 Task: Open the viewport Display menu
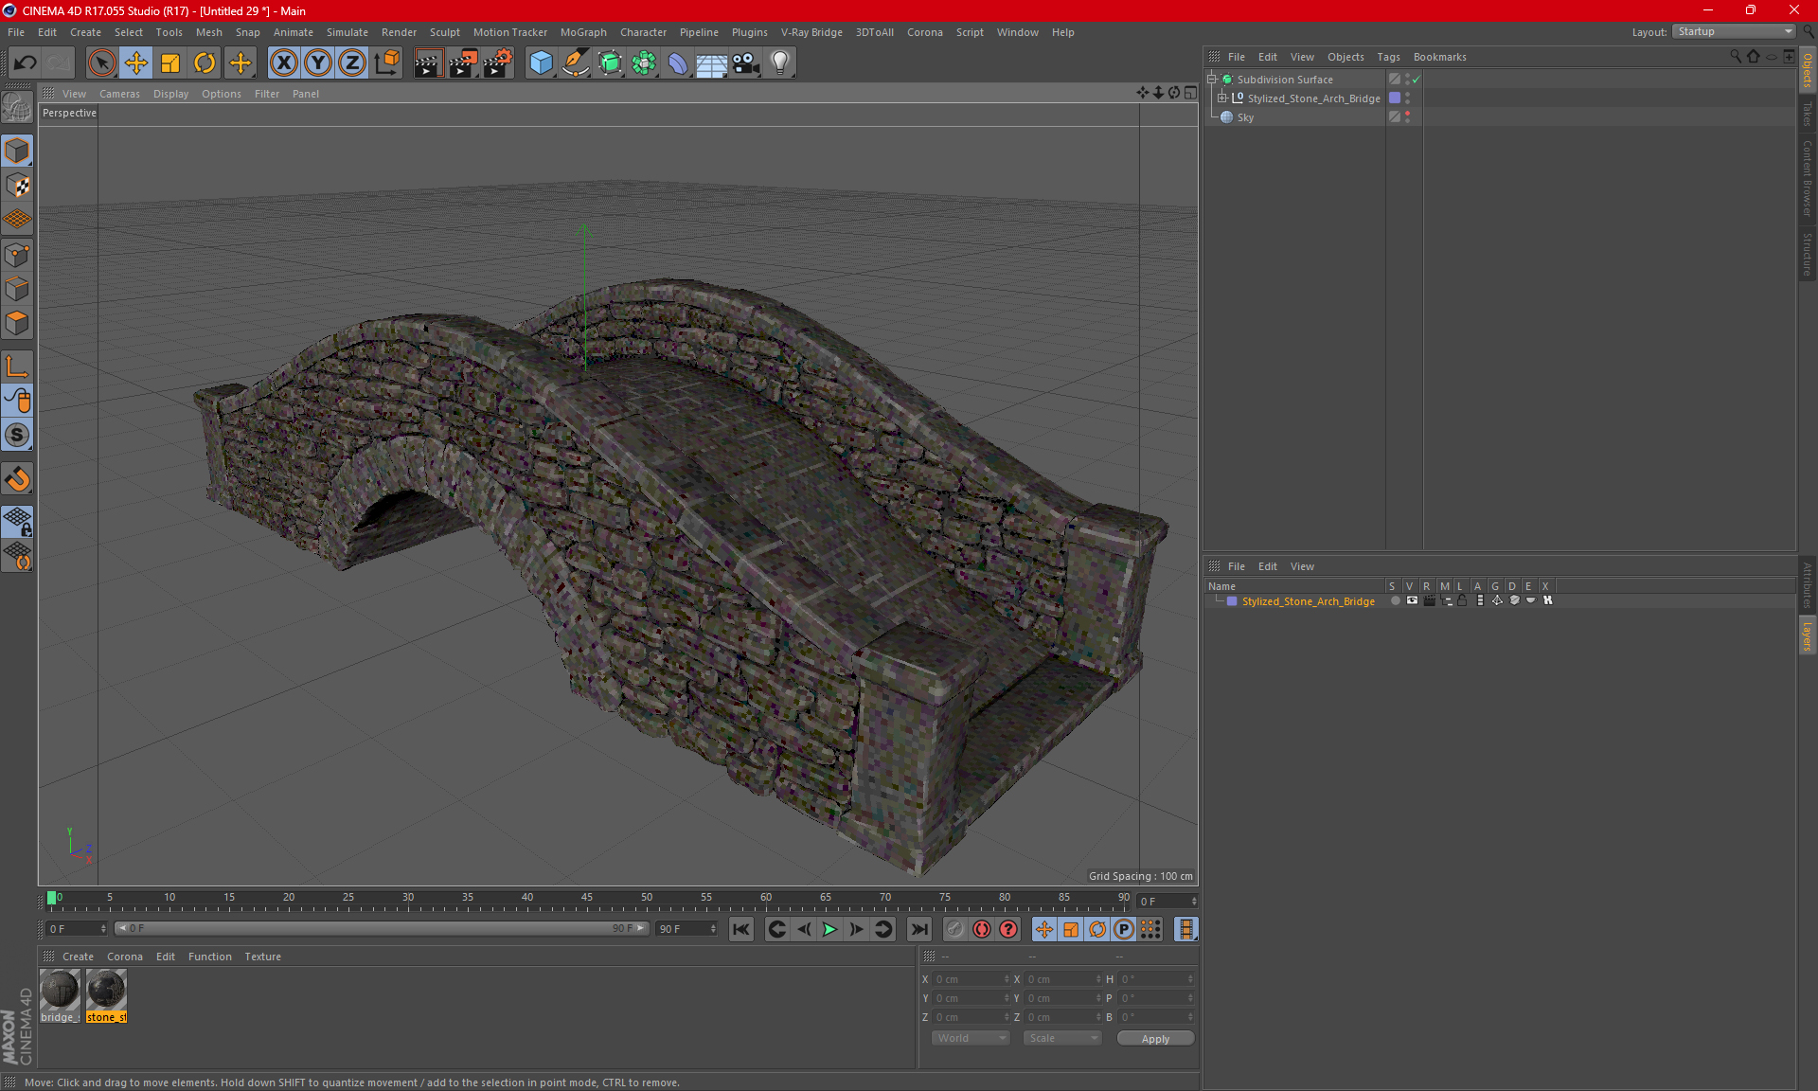tap(170, 94)
